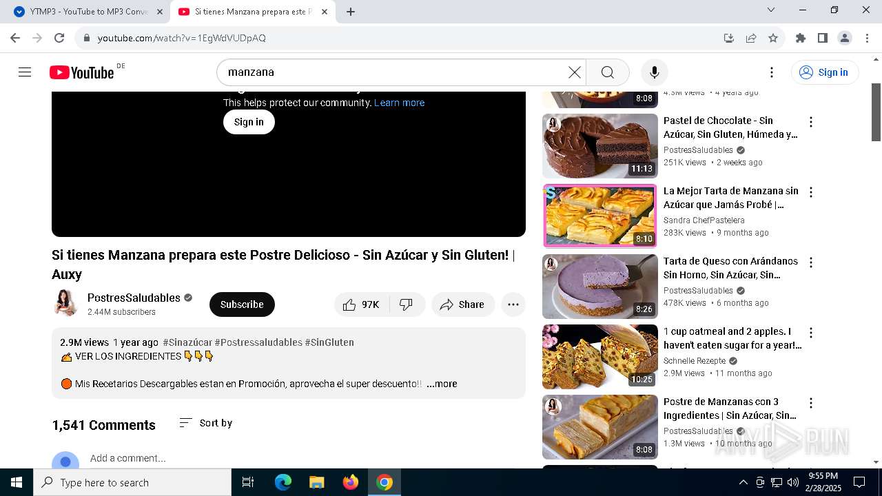Clear the search query with the X icon
The image size is (882, 496).
pos(575,72)
